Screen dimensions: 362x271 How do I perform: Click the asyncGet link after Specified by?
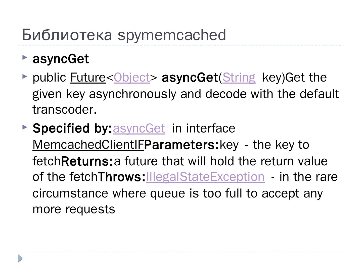[x=139, y=128]
